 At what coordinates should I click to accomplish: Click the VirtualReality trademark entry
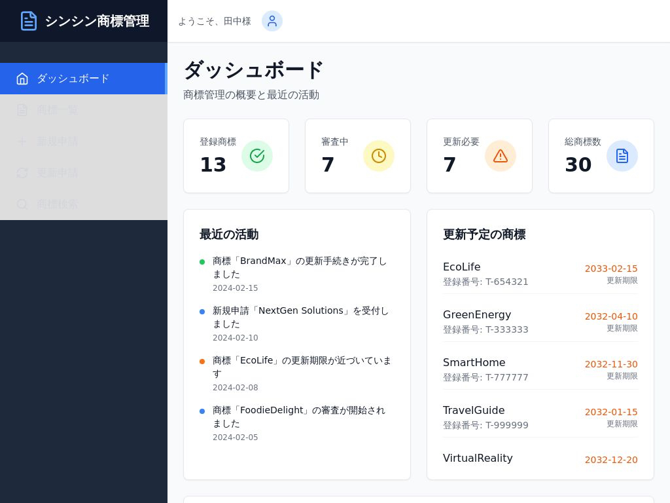[x=478, y=458]
